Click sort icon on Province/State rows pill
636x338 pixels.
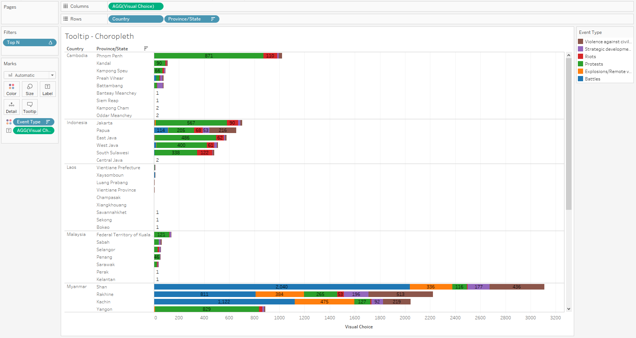point(213,19)
